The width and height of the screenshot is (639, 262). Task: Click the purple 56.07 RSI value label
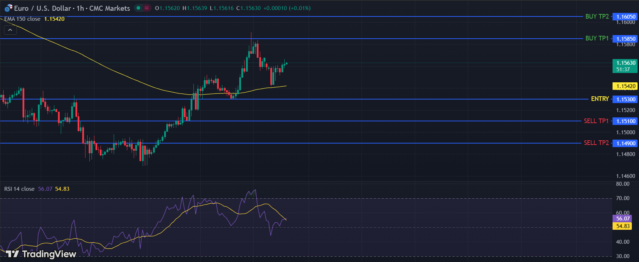tap(623, 218)
